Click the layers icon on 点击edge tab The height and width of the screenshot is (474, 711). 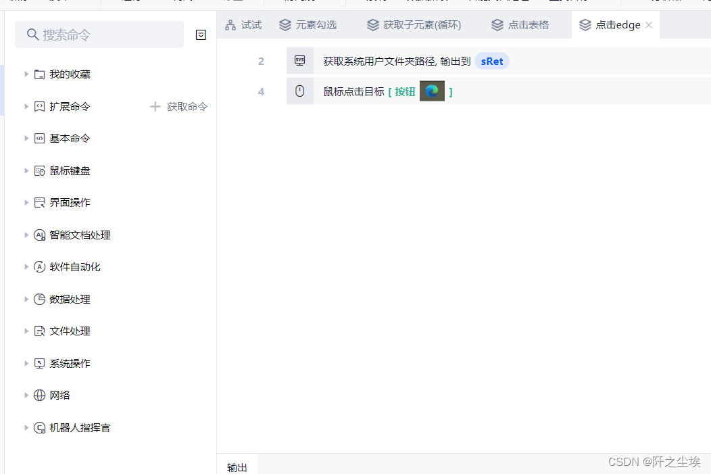(585, 25)
